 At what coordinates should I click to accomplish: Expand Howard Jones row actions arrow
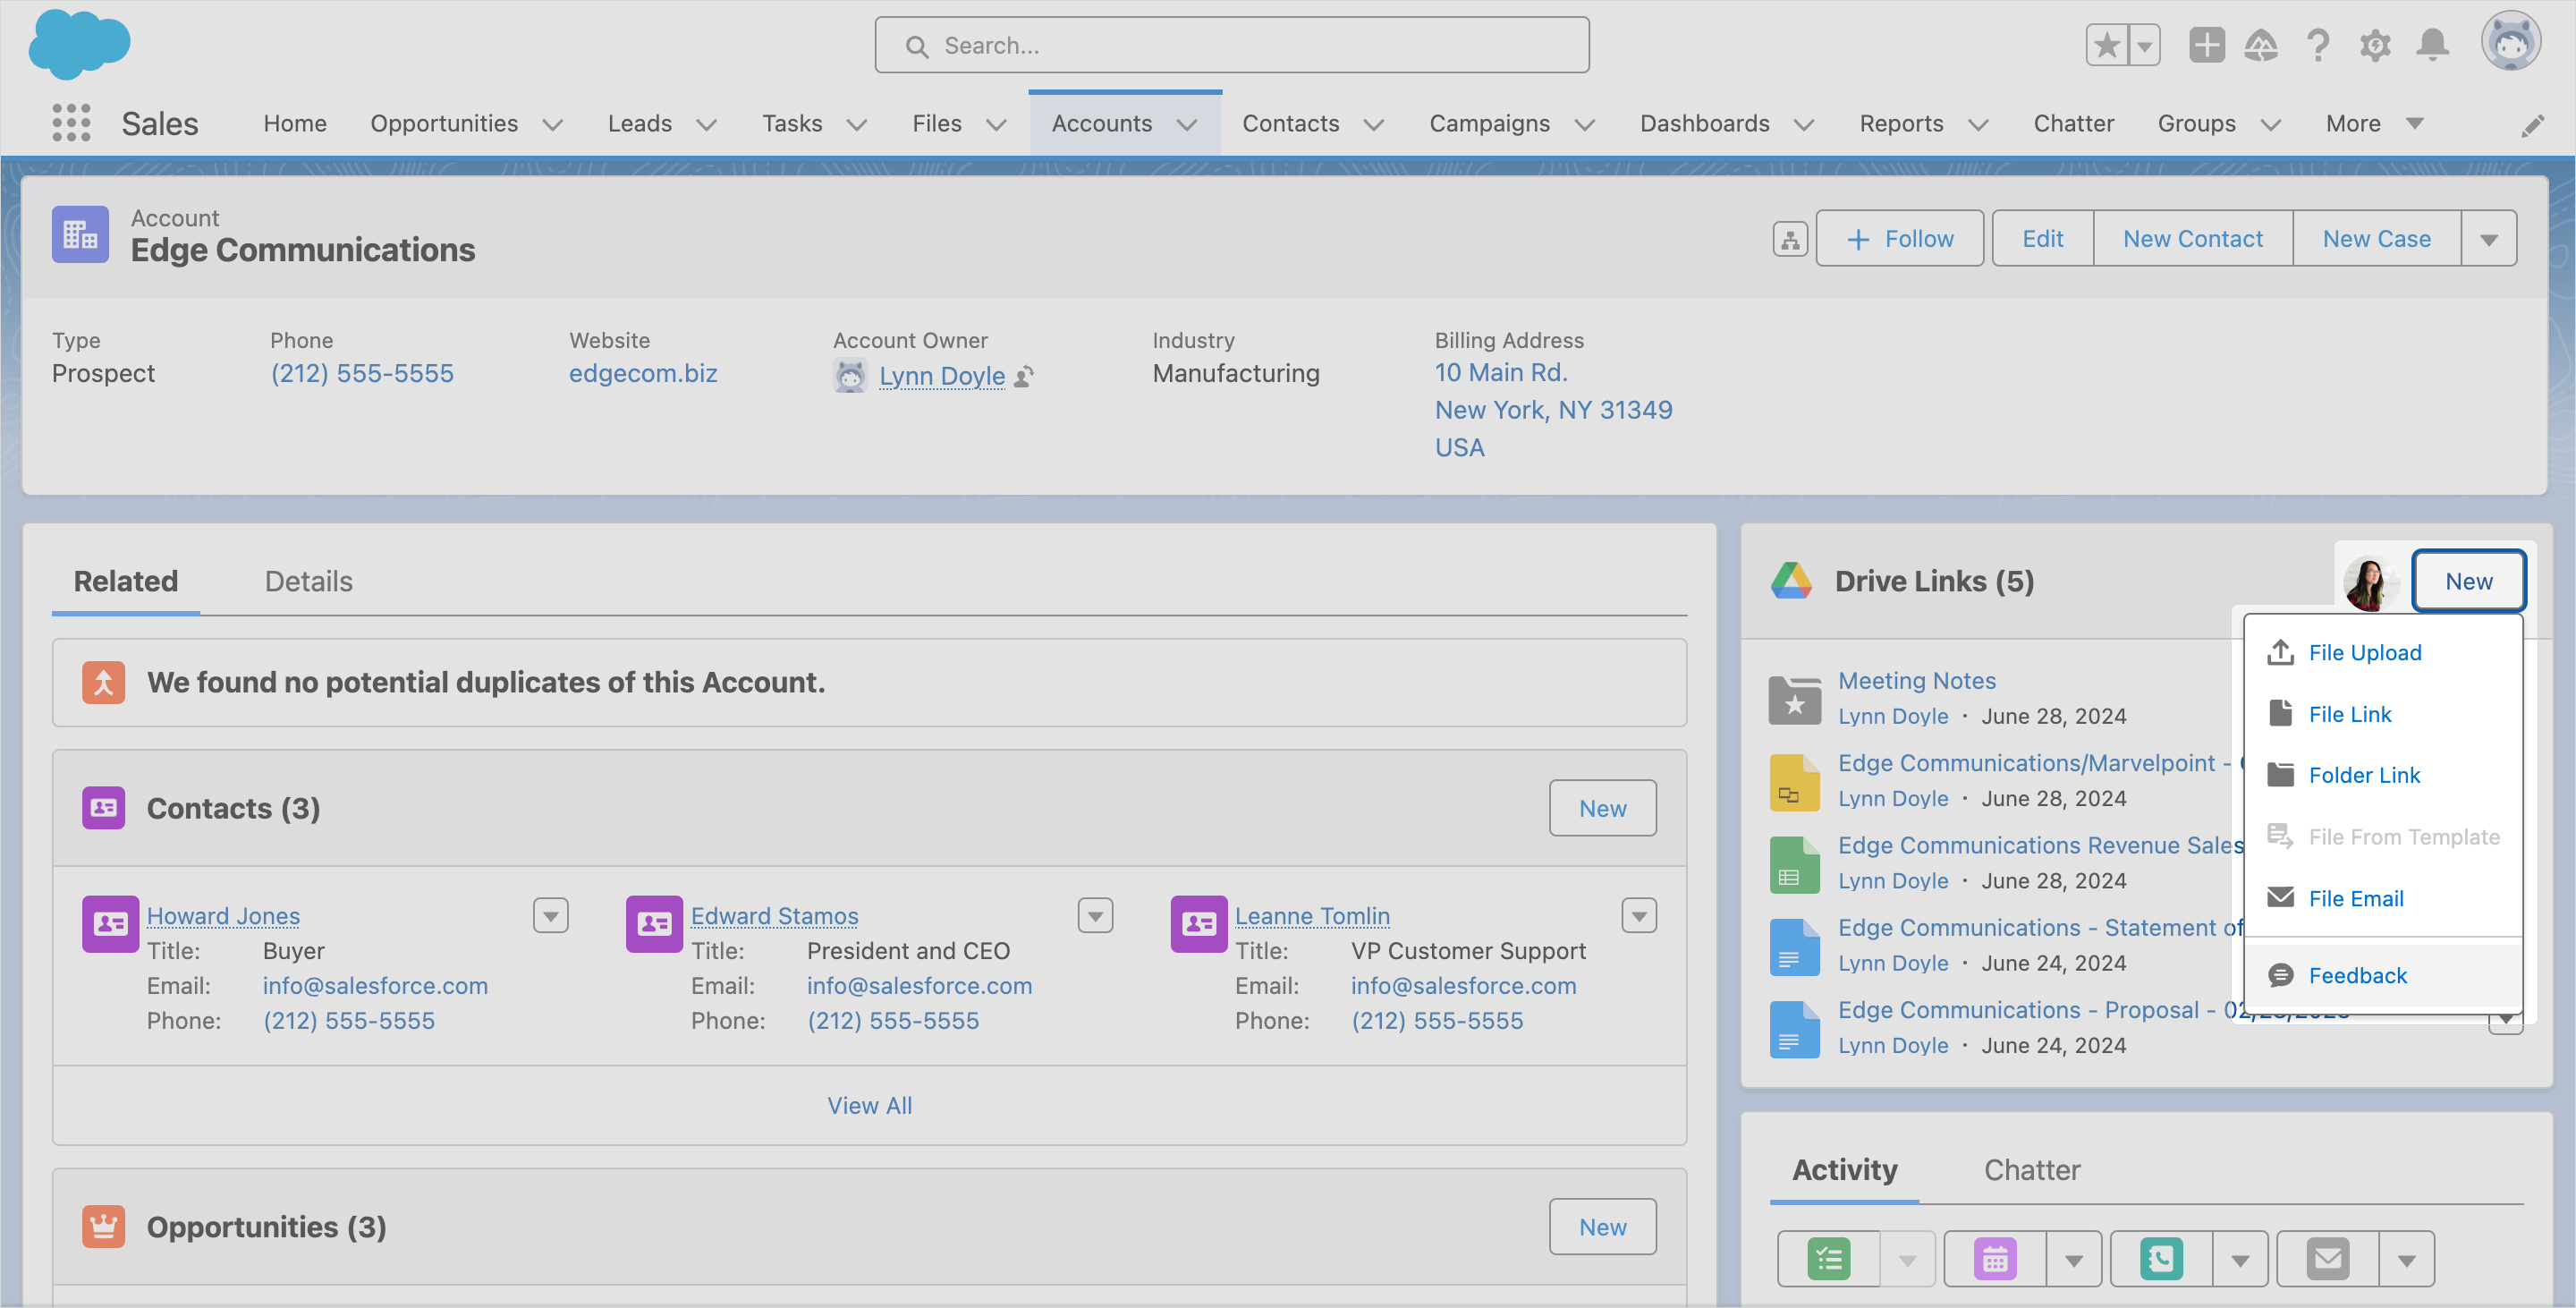pos(550,915)
